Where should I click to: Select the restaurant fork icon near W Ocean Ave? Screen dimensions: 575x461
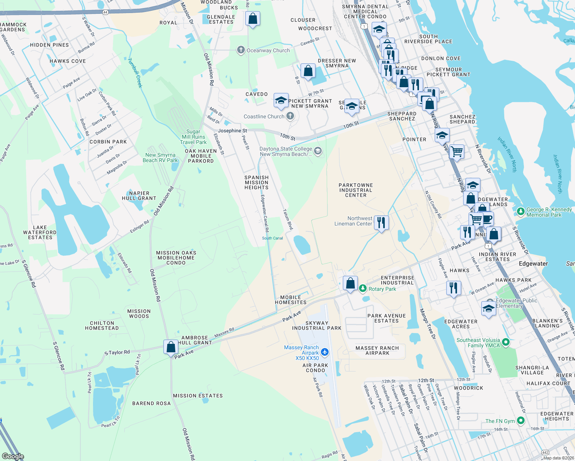pos(454,286)
